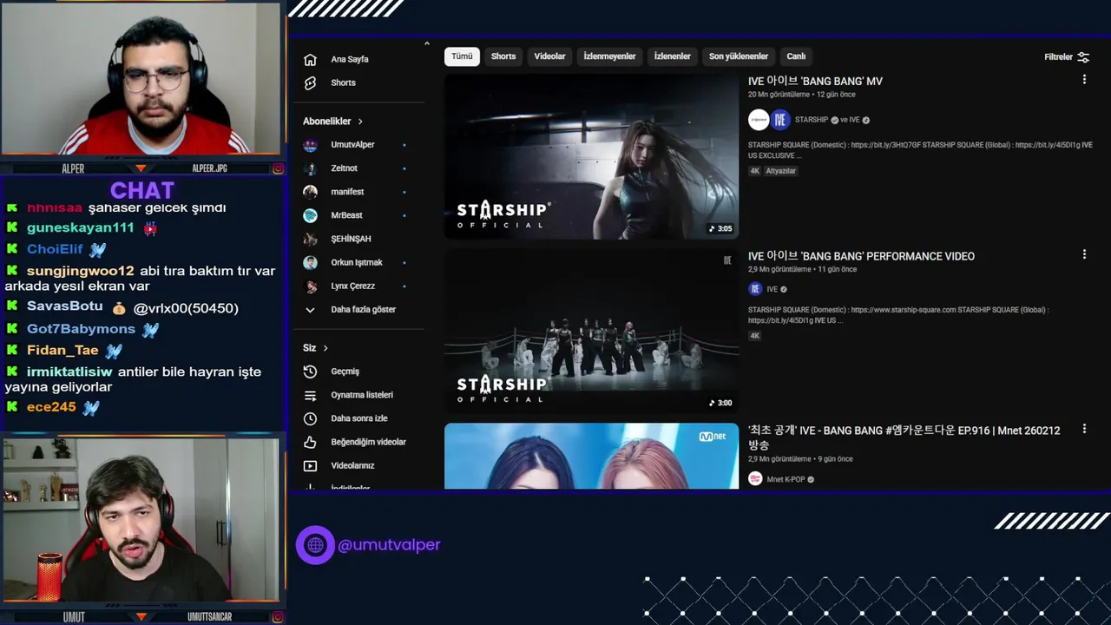Open IVE avatar beside STARSHIP on MV
The height and width of the screenshot is (625, 1111).
coord(780,120)
